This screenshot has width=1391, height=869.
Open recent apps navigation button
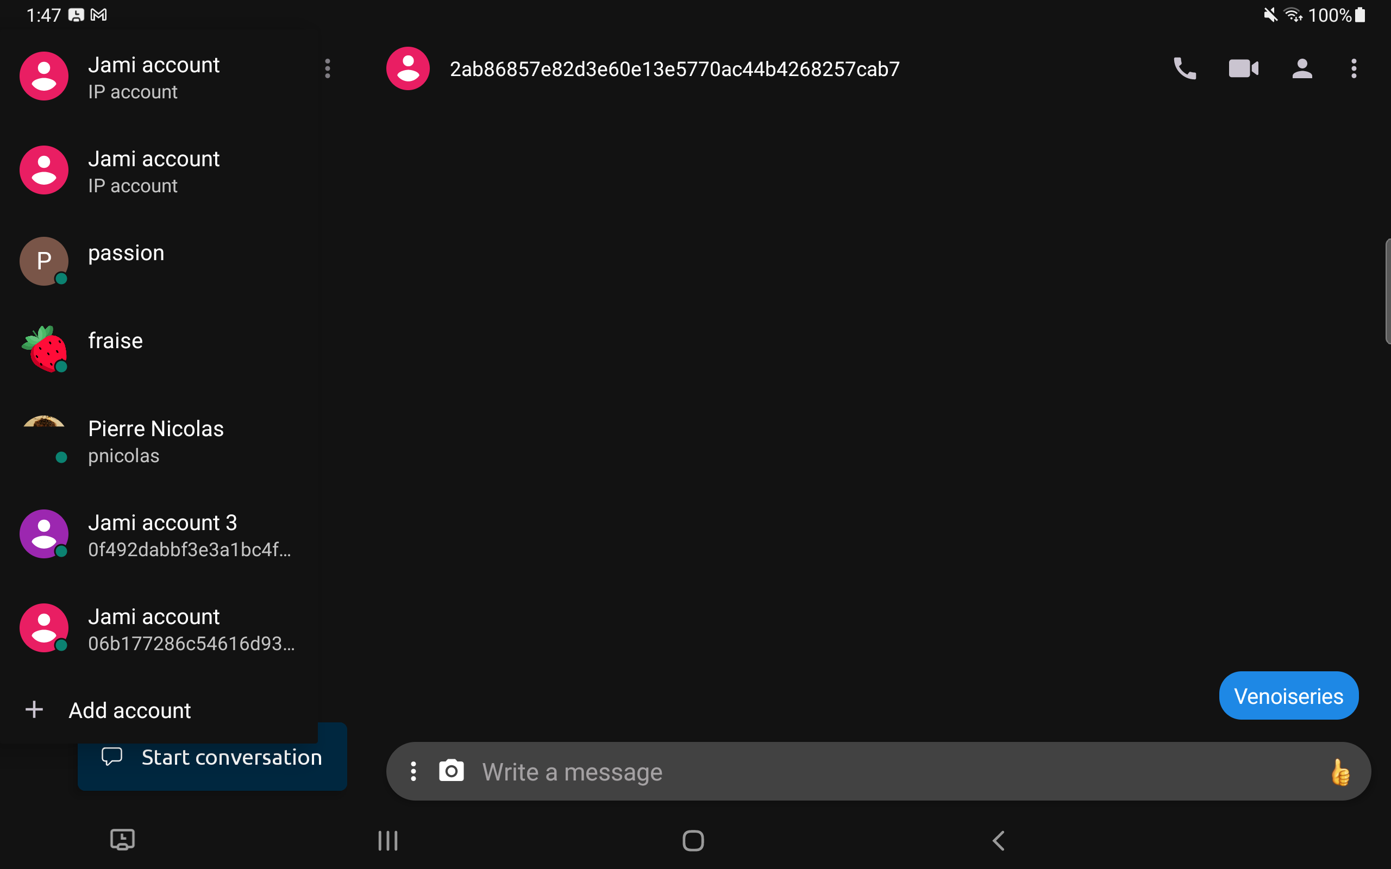point(388,841)
